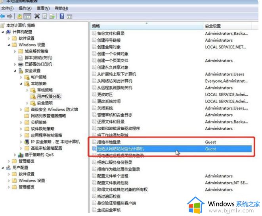Screen dimensions: 262x216
Task: Select 应用程序控制策略 in tree
Action: pos(46,135)
